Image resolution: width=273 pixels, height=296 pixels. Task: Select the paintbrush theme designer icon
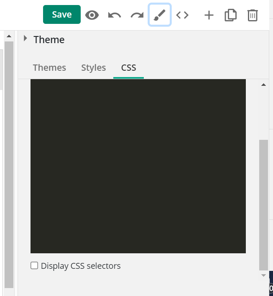tap(160, 15)
